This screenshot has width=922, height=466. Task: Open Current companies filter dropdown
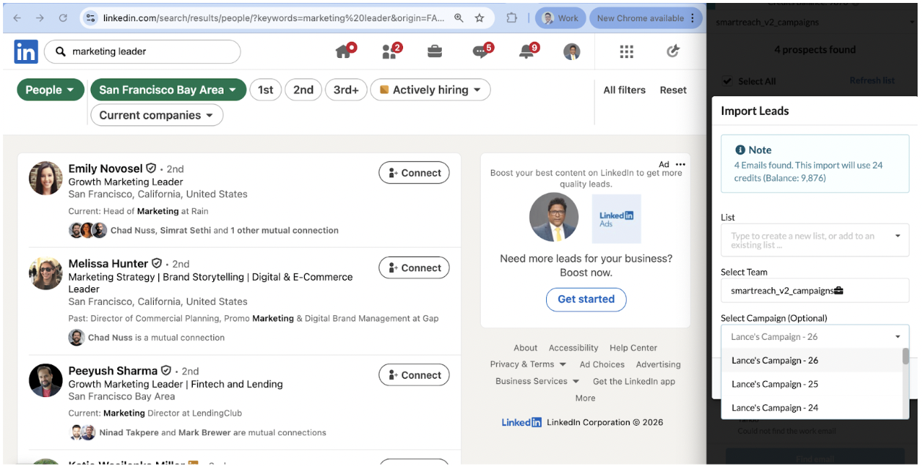point(157,115)
